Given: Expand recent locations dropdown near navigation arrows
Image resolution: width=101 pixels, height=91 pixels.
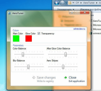Looking at the screenshot, I should click(x=66, y=3).
